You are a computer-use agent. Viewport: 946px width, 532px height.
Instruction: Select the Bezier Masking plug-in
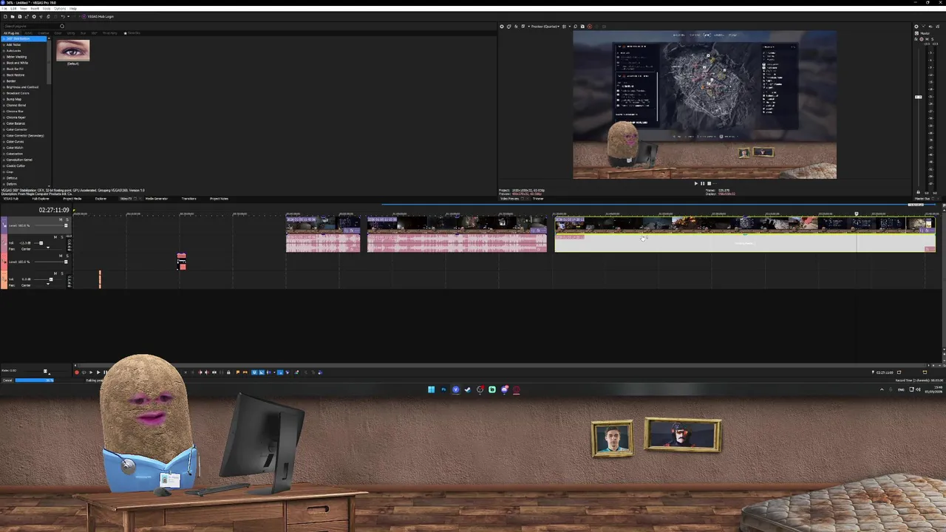point(16,57)
